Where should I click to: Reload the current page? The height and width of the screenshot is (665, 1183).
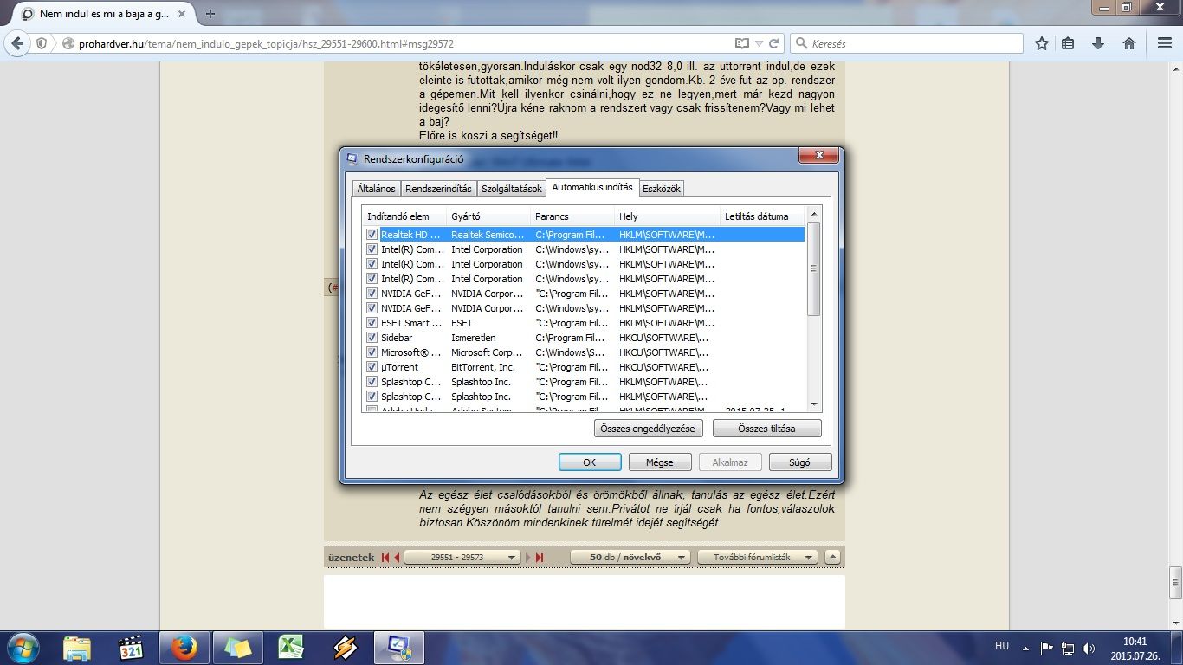point(774,43)
